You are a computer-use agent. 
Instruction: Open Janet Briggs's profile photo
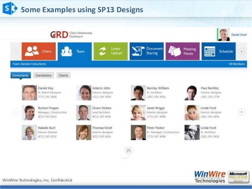138,113
